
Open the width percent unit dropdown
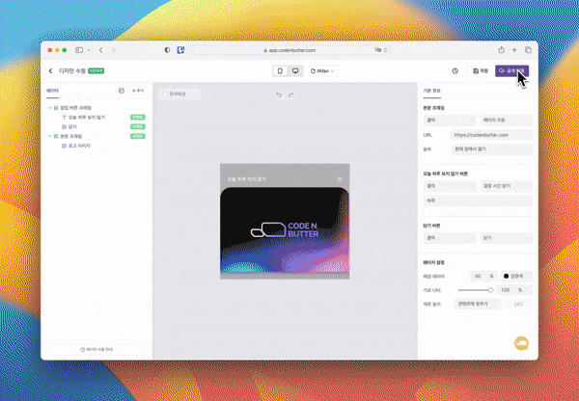[x=524, y=290]
